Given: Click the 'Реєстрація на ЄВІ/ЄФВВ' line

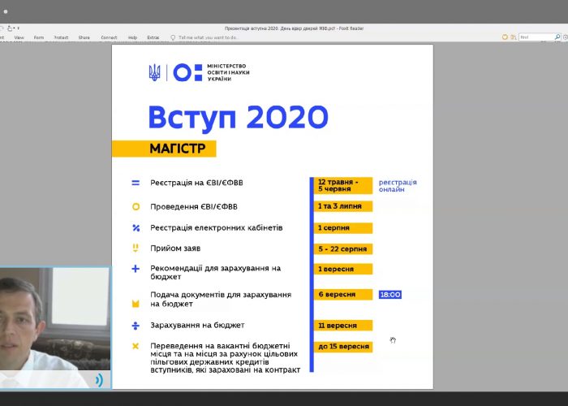Looking at the screenshot, I should (196, 183).
